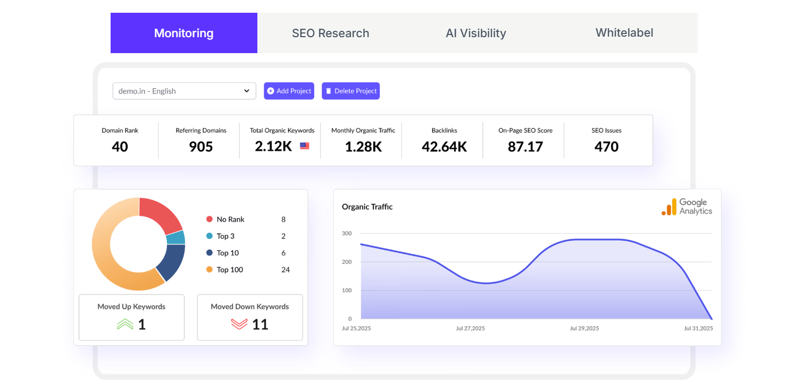The image size is (795, 391).
Task: Click the green Moved Up arrows icon
Action: 125,324
